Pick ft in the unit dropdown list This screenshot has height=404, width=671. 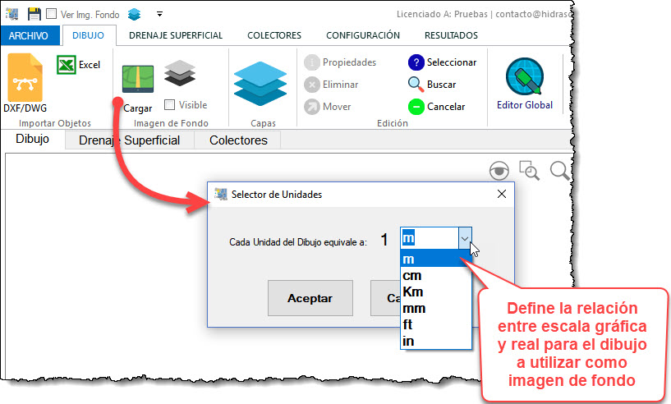408,324
